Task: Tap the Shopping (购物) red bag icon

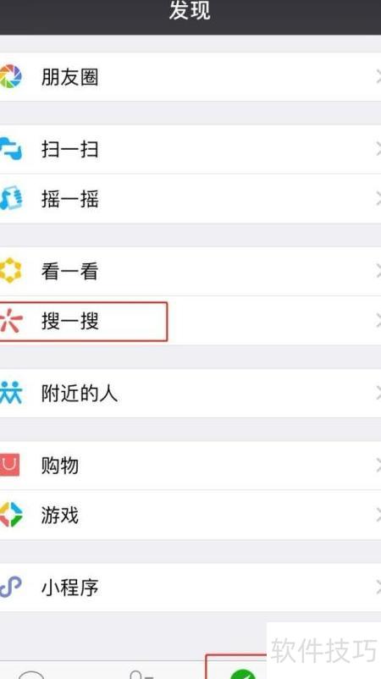Action: click(9, 465)
